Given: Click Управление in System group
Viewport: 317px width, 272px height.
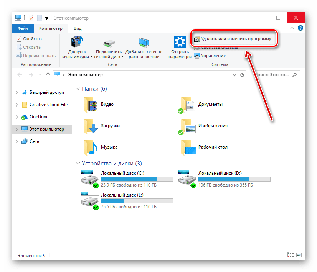Looking at the screenshot, I should pyautogui.click(x=210, y=56).
